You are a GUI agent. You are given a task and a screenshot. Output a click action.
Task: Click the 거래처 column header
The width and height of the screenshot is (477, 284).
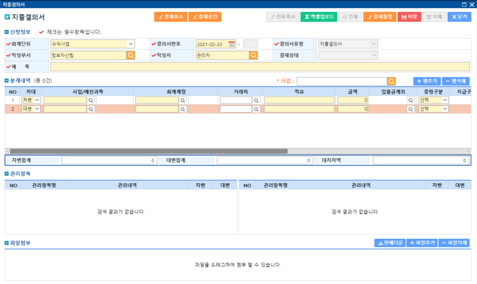(x=240, y=92)
